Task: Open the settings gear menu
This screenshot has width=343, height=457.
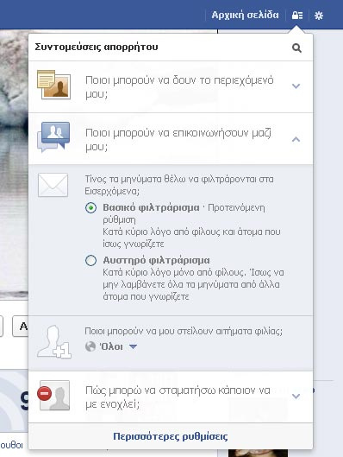Action: 319,16
